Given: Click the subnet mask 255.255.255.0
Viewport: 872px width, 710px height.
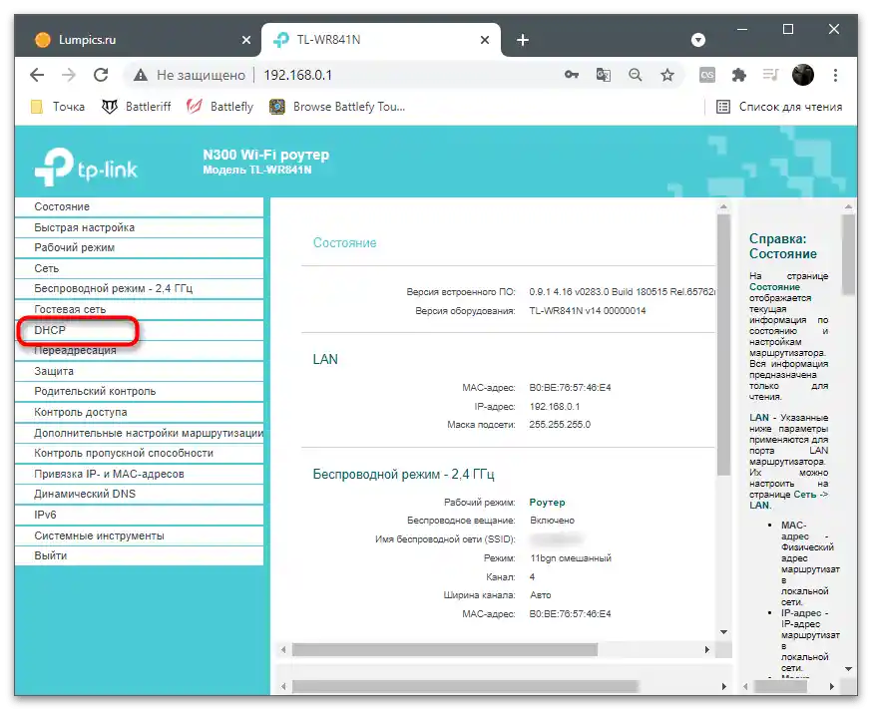Looking at the screenshot, I should (560, 425).
